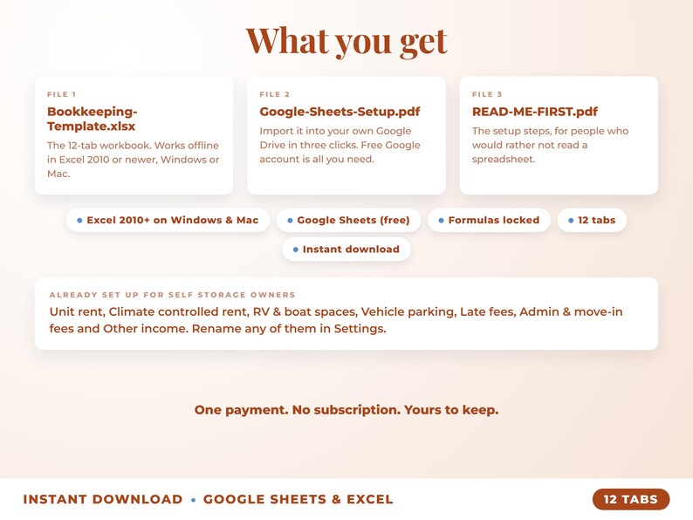Open the Bookkeeping-Template.xlsx card title
Screen dimensions: 693x520
click(92, 119)
